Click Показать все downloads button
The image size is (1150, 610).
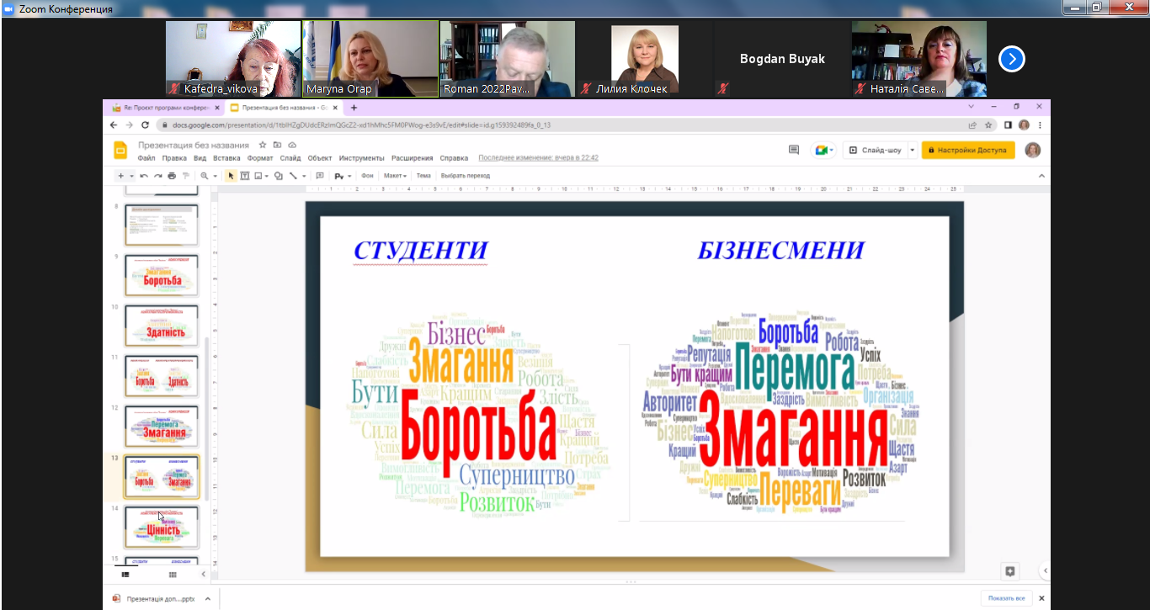coord(1006,598)
